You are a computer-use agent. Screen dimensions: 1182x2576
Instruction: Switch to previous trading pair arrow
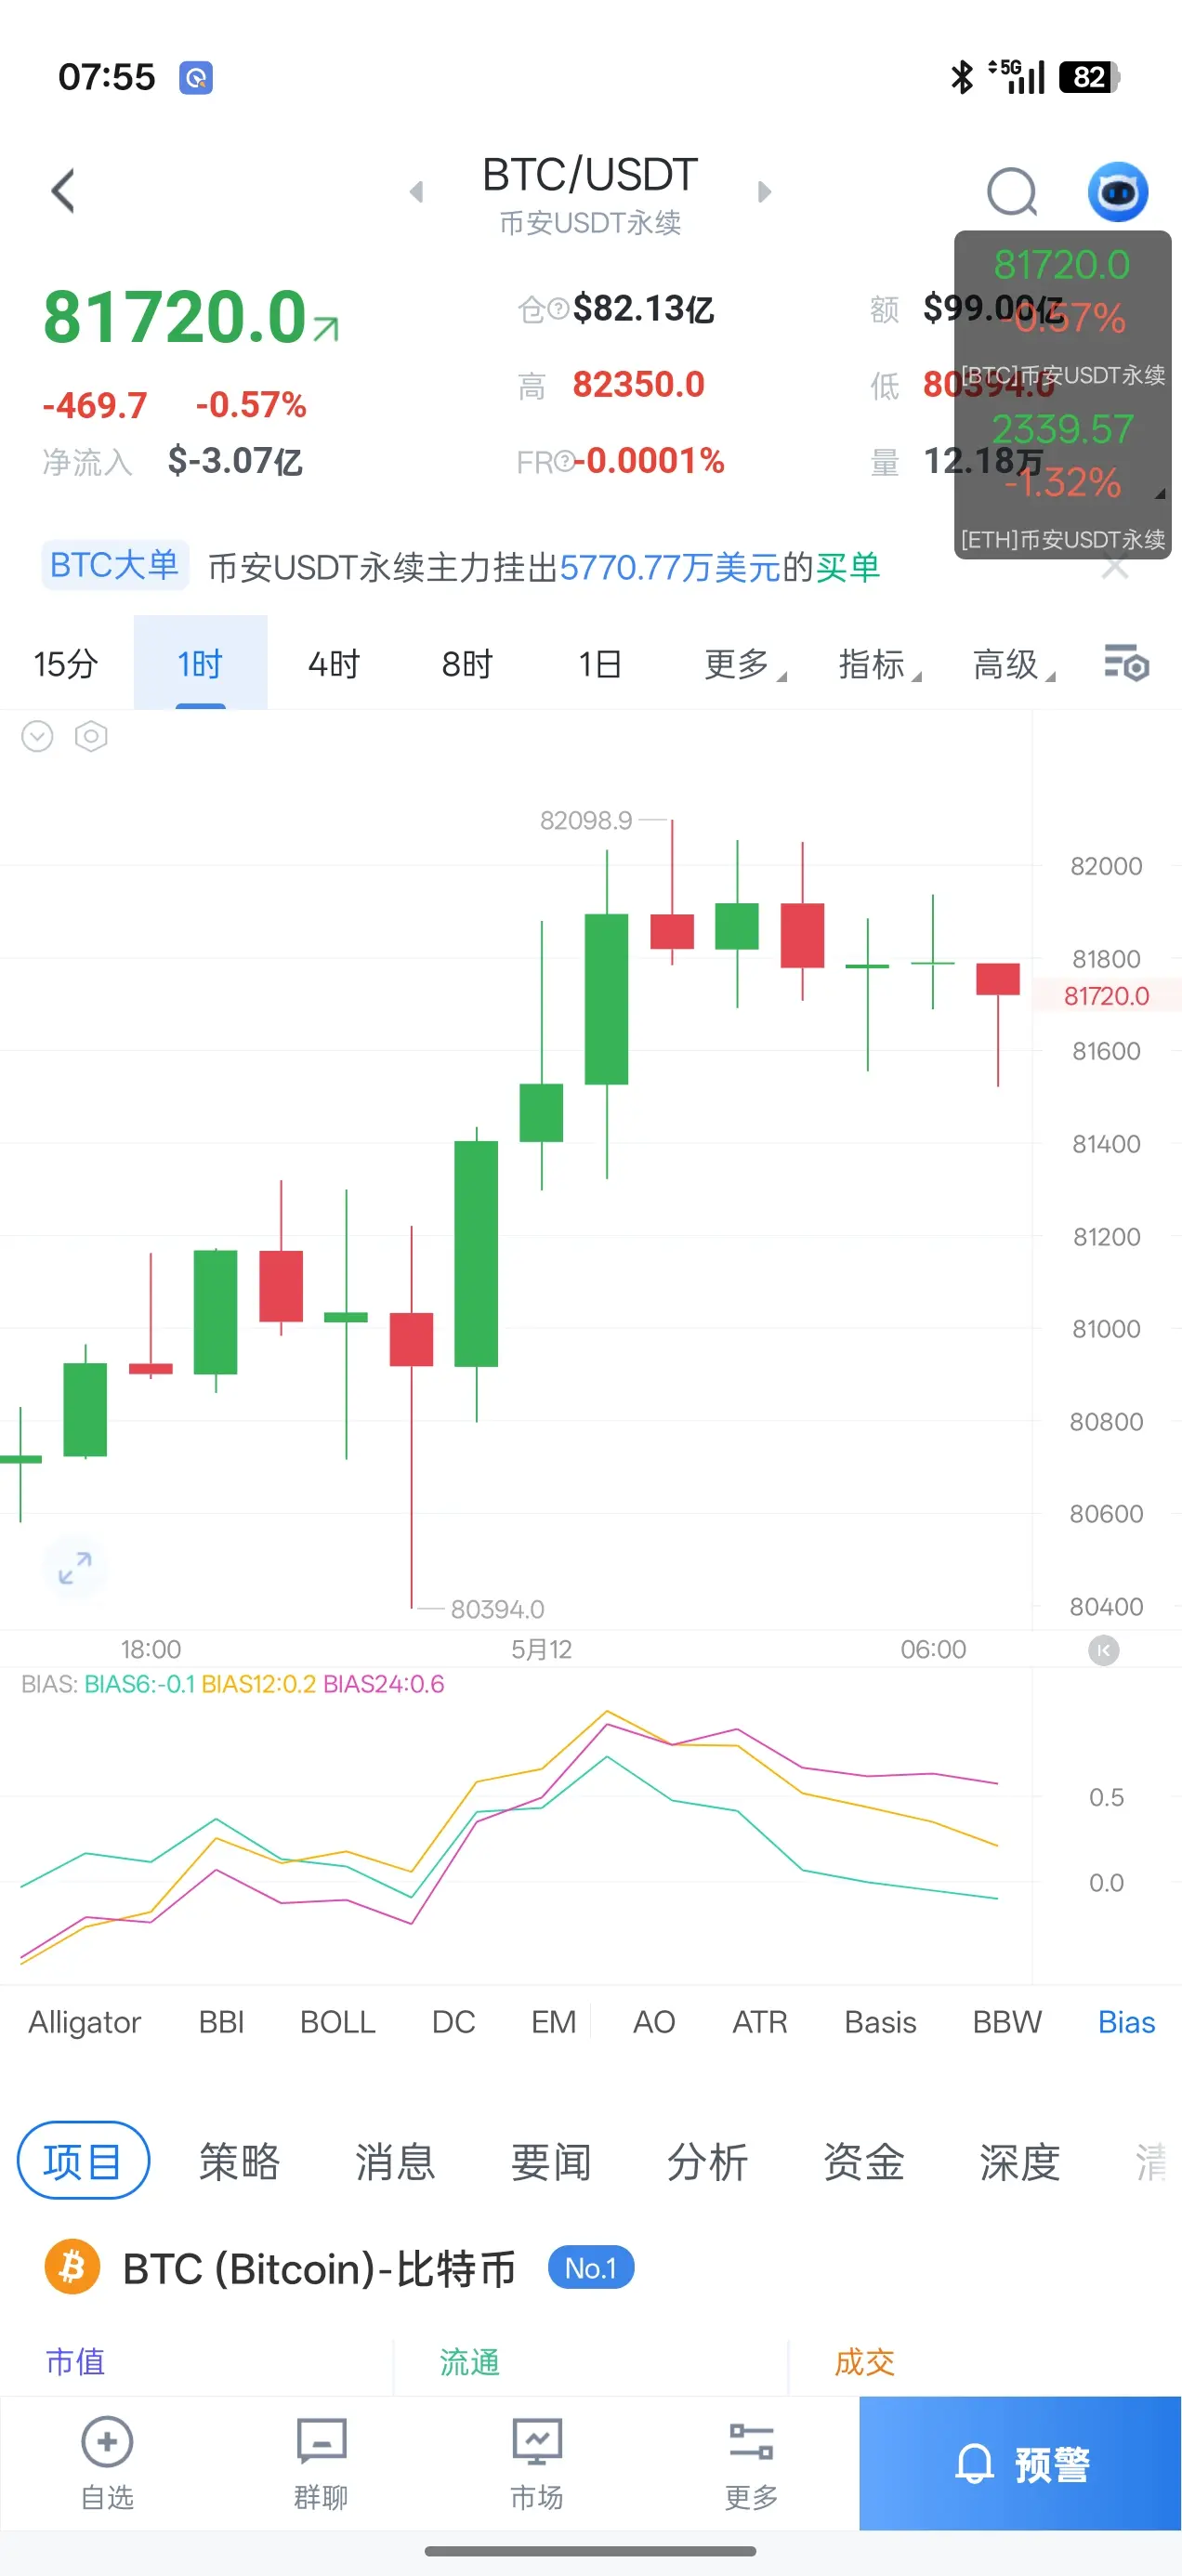point(417,191)
